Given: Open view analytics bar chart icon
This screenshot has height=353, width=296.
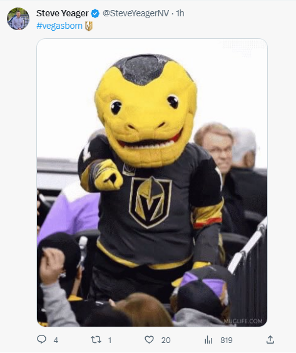Looking at the screenshot, I should click(x=208, y=340).
